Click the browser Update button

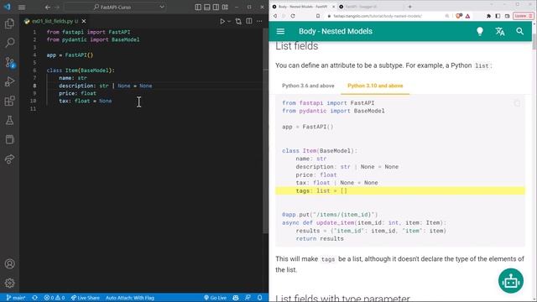523,16
